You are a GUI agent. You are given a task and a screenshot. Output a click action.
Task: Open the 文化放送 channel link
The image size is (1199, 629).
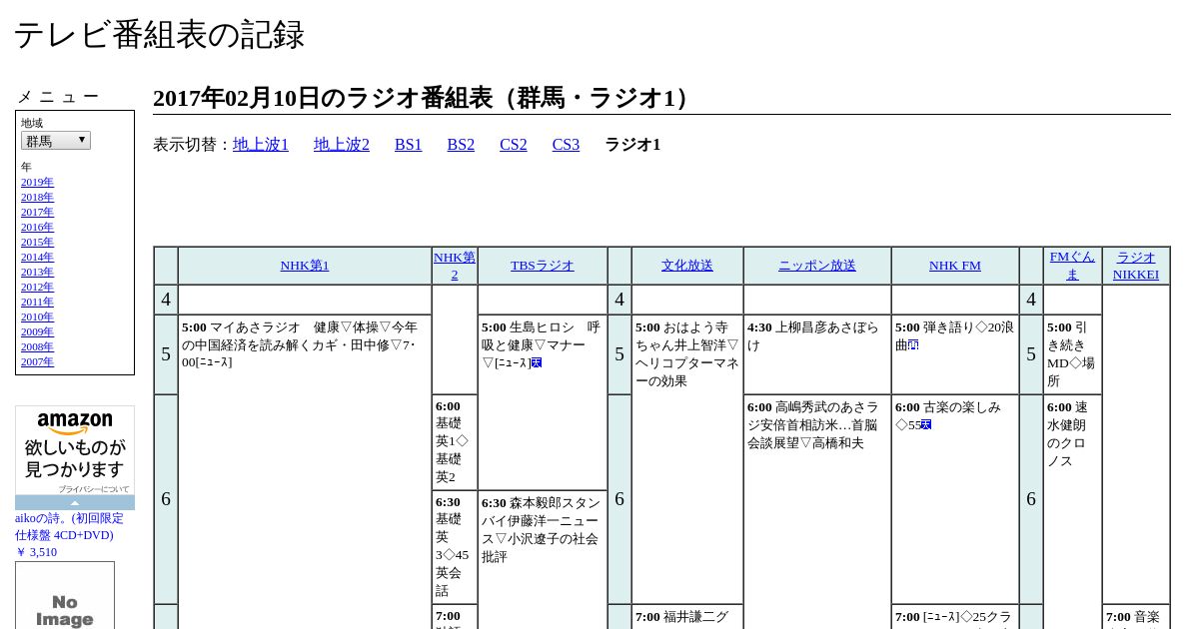click(x=687, y=266)
